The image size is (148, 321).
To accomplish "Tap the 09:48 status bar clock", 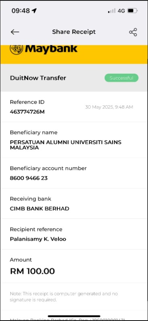I will tap(21, 11).
